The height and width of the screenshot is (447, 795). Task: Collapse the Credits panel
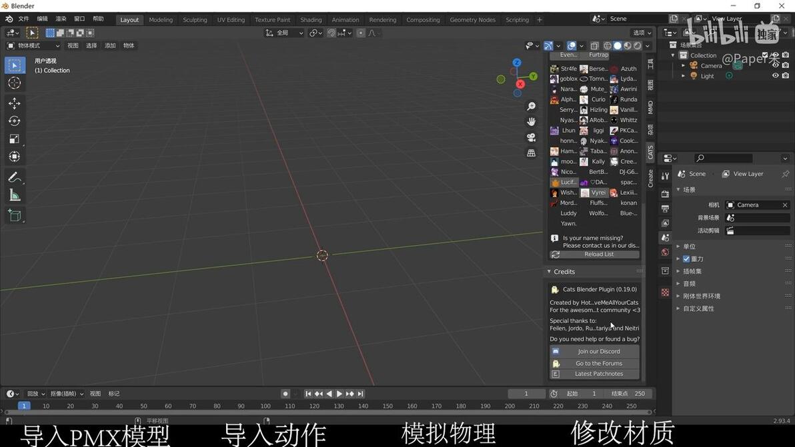click(549, 272)
